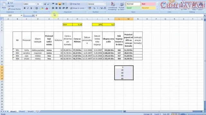This screenshot has width=206, height=115.
Task: Toggle Italic formatting
Action: 28,8
